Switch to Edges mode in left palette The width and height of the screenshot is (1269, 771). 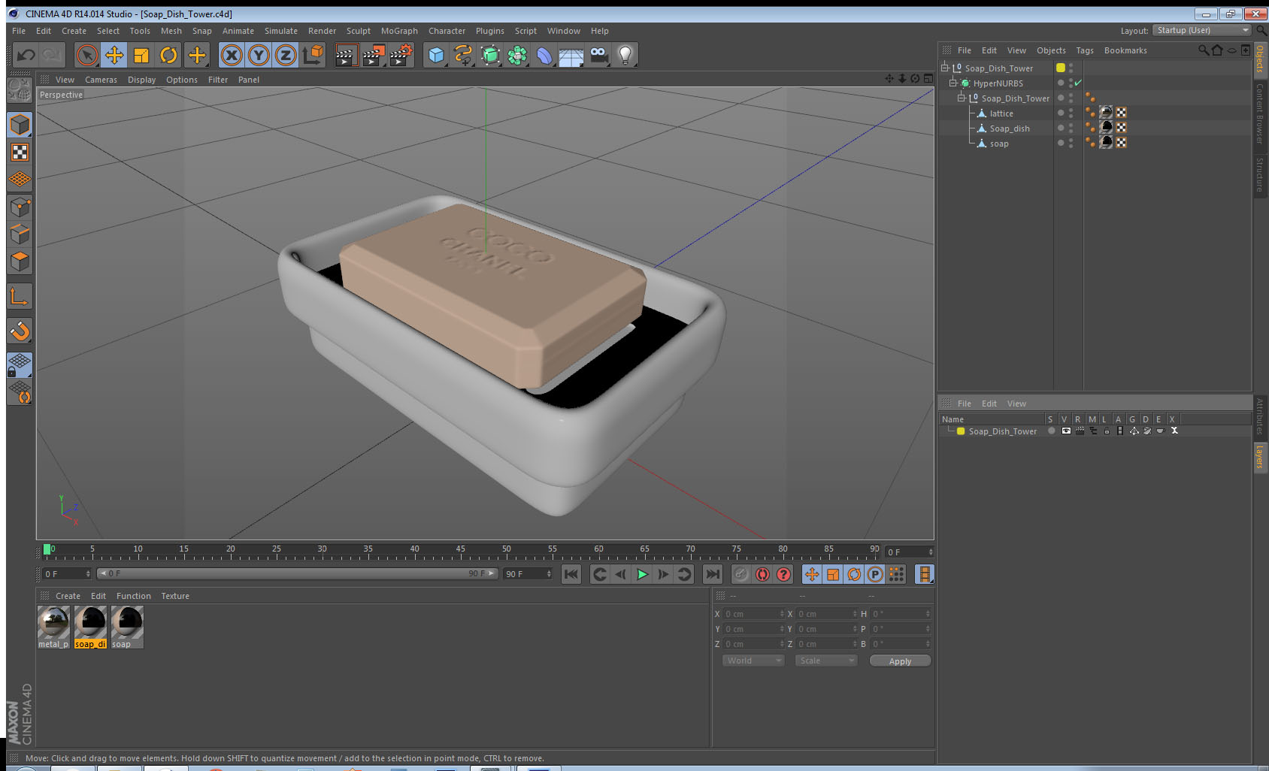pos(20,234)
